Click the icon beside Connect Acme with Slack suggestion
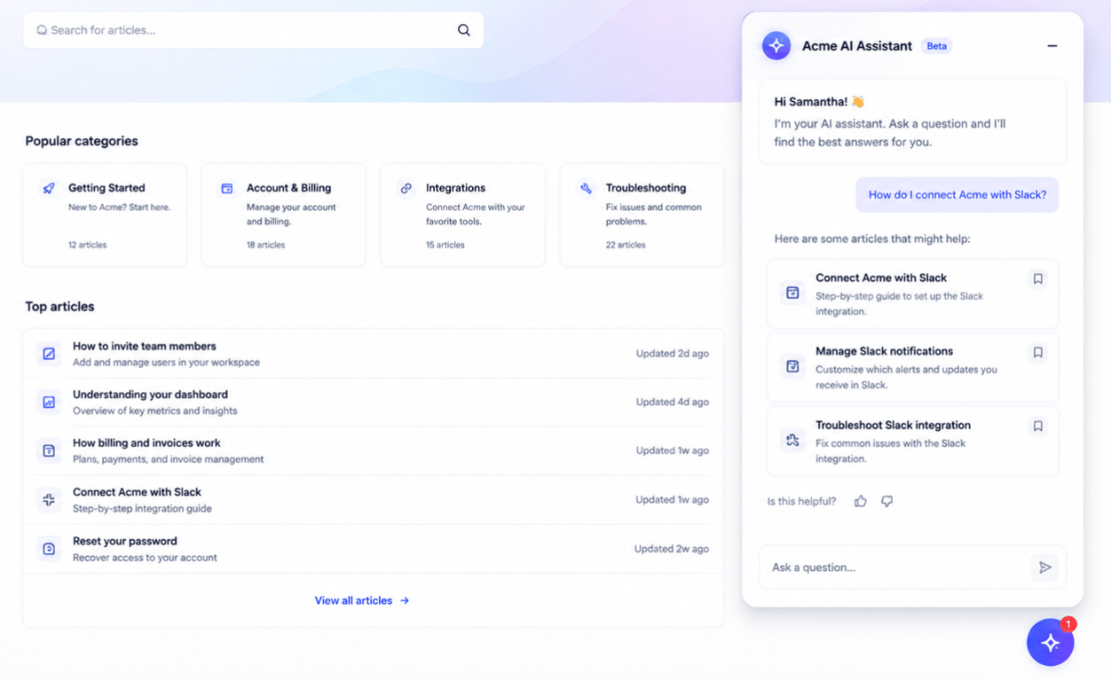 click(792, 293)
